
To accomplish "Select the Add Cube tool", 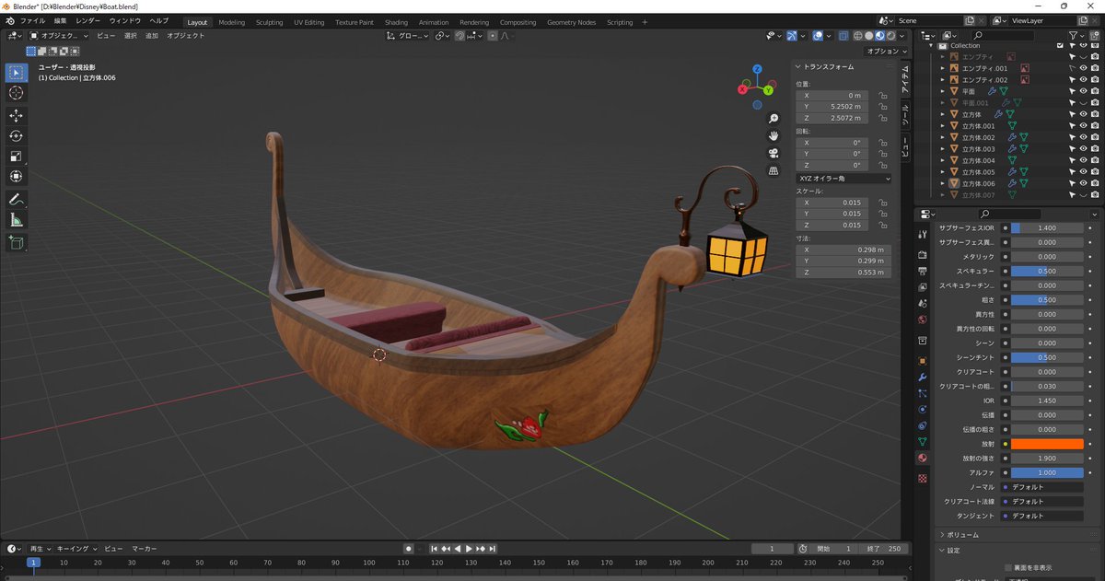I will 17,242.
